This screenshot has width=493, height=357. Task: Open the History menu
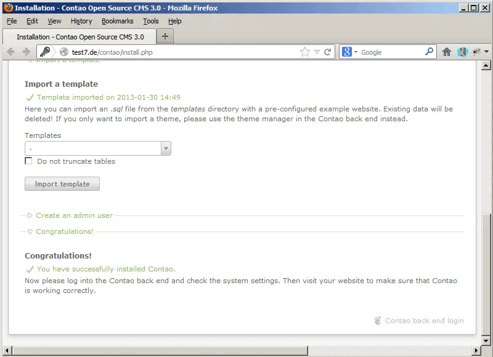[x=81, y=21]
